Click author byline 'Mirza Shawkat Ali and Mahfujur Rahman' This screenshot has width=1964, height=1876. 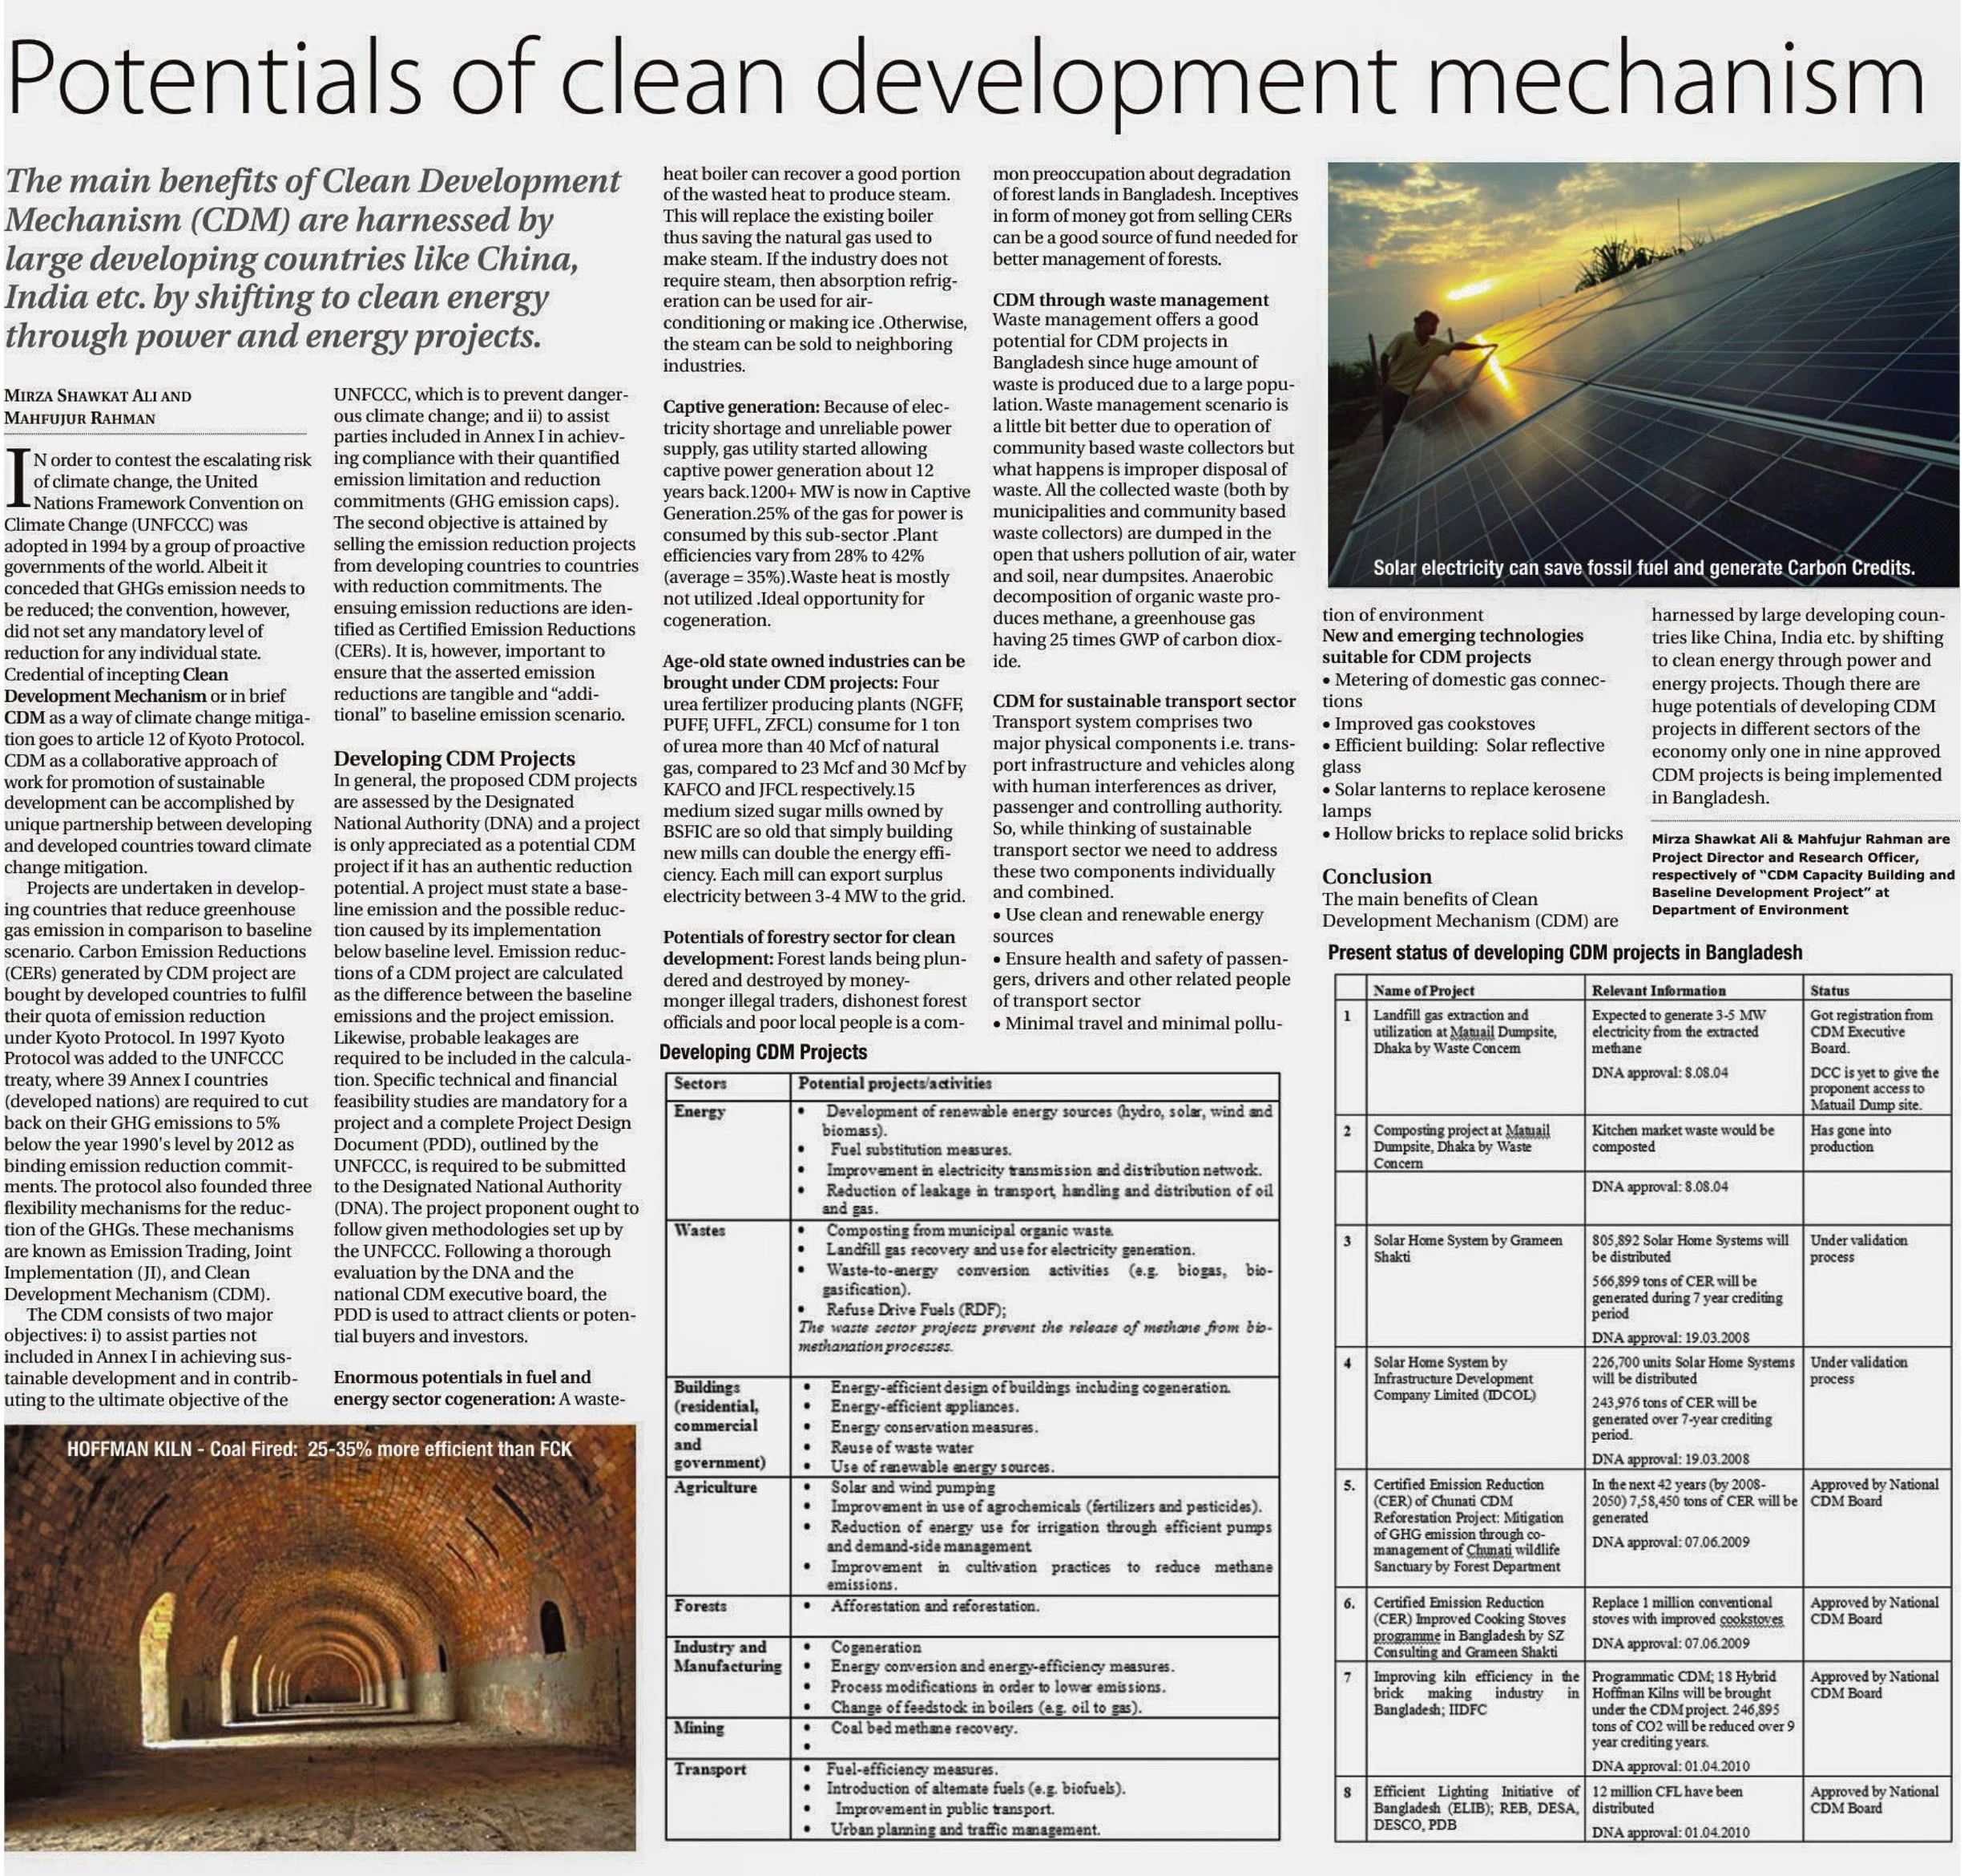[98, 406]
